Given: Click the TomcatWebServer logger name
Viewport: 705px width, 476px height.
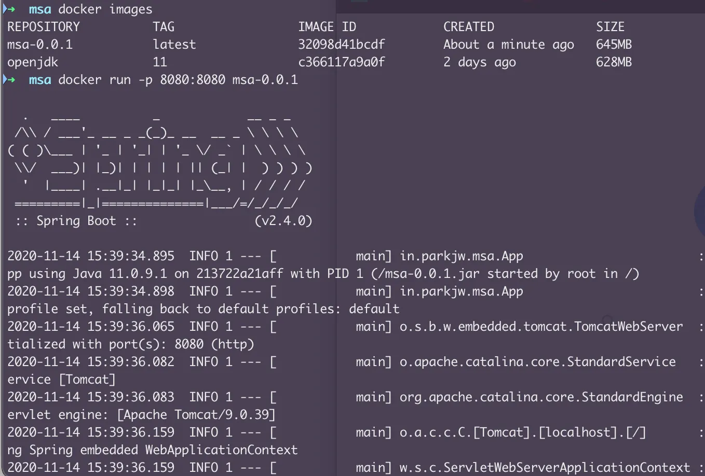Looking at the screenshot, I should coord(541,327).
